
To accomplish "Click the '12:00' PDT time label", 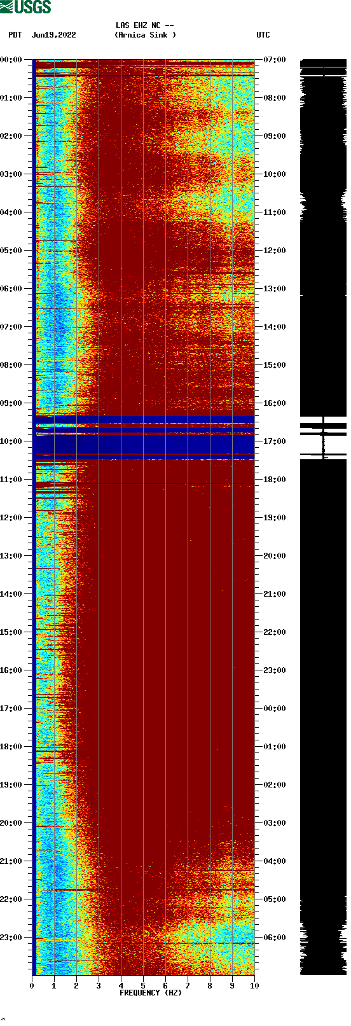I will pyautogui.click(x=11, y=518).
